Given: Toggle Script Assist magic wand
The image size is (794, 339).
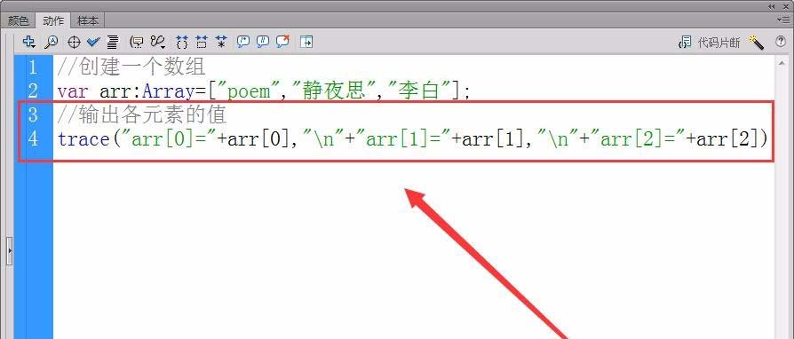Looking at the screenshot, I should point(756,43).
